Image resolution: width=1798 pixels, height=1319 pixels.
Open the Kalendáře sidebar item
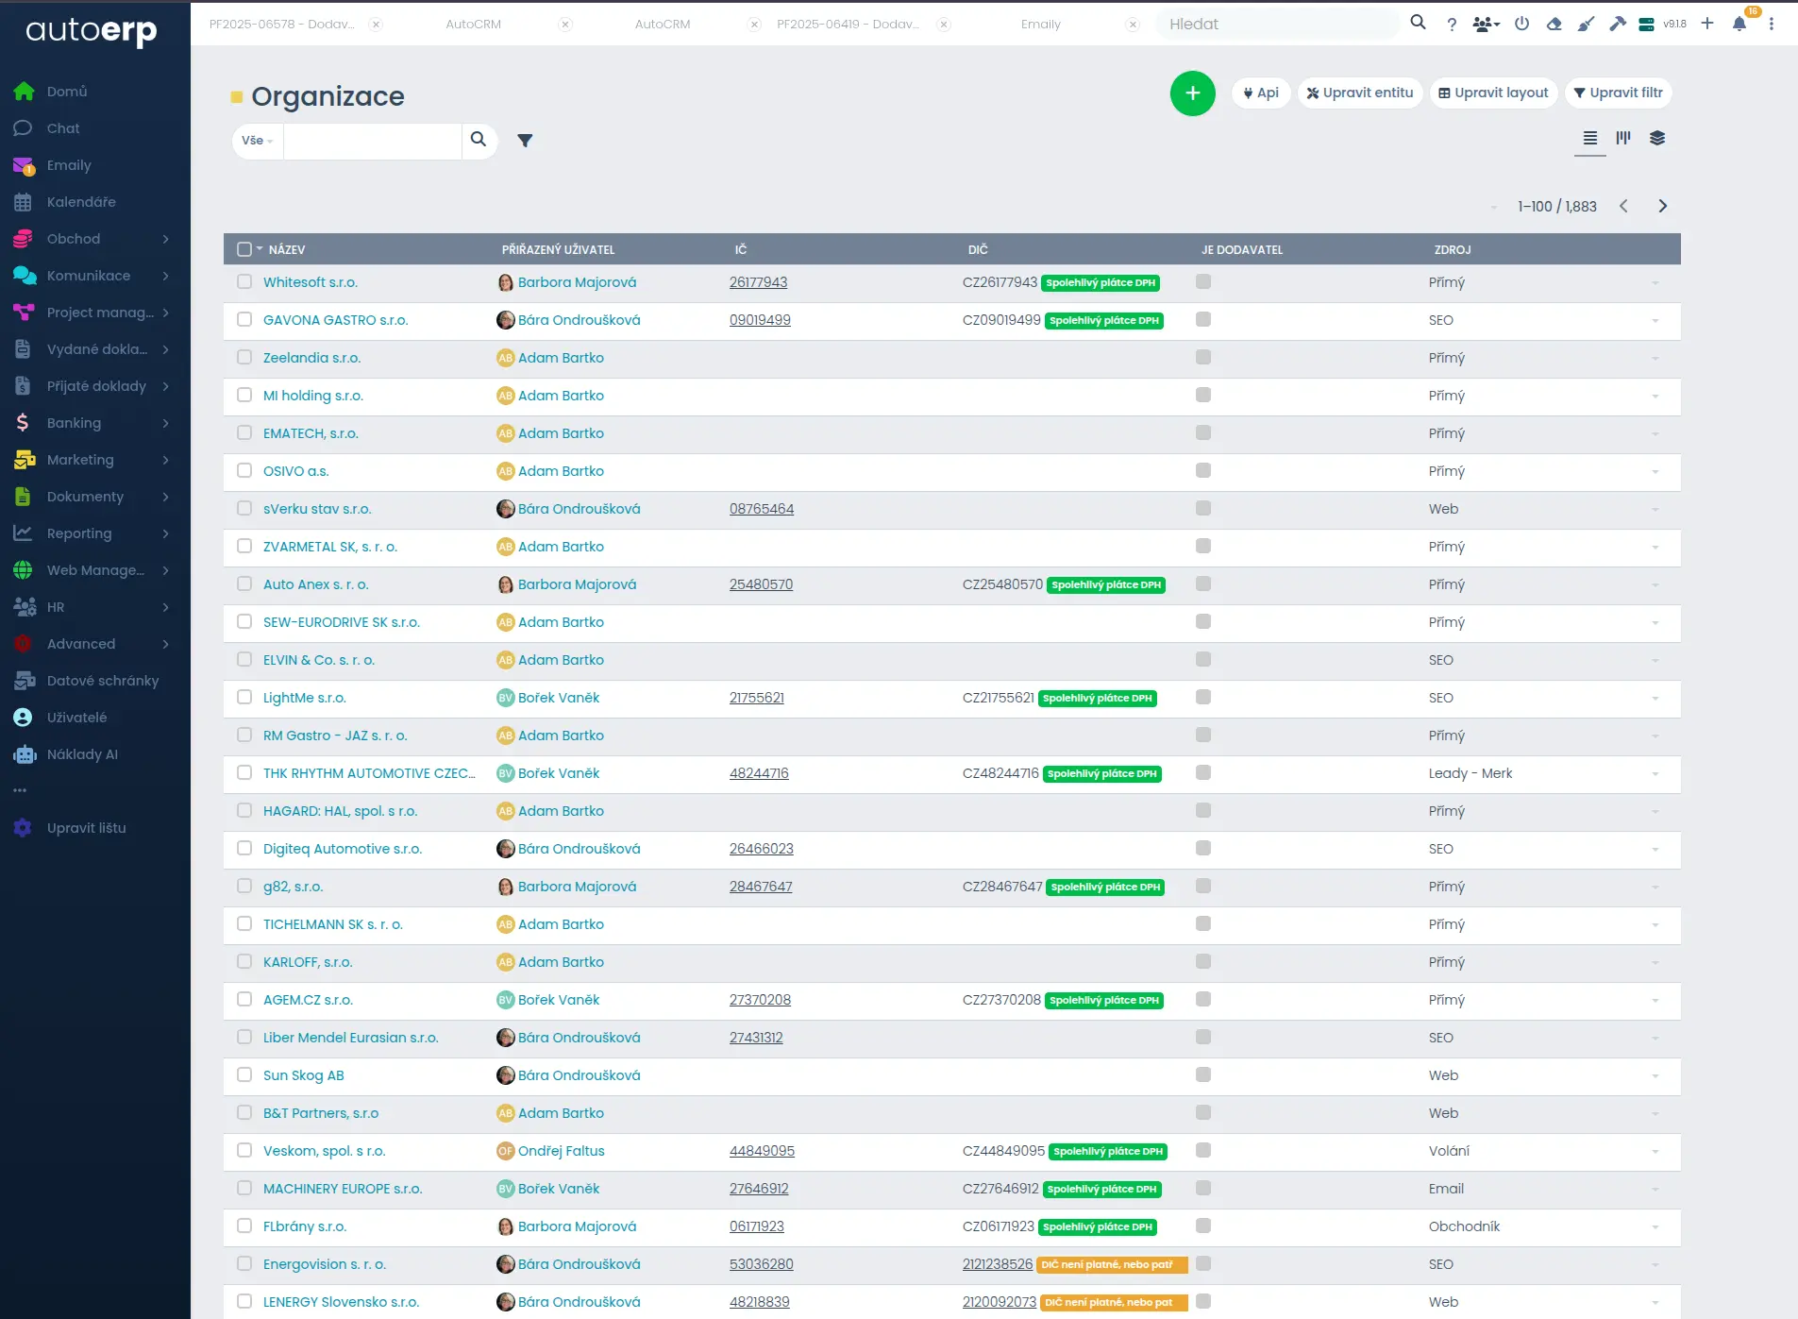pos(81,202)
